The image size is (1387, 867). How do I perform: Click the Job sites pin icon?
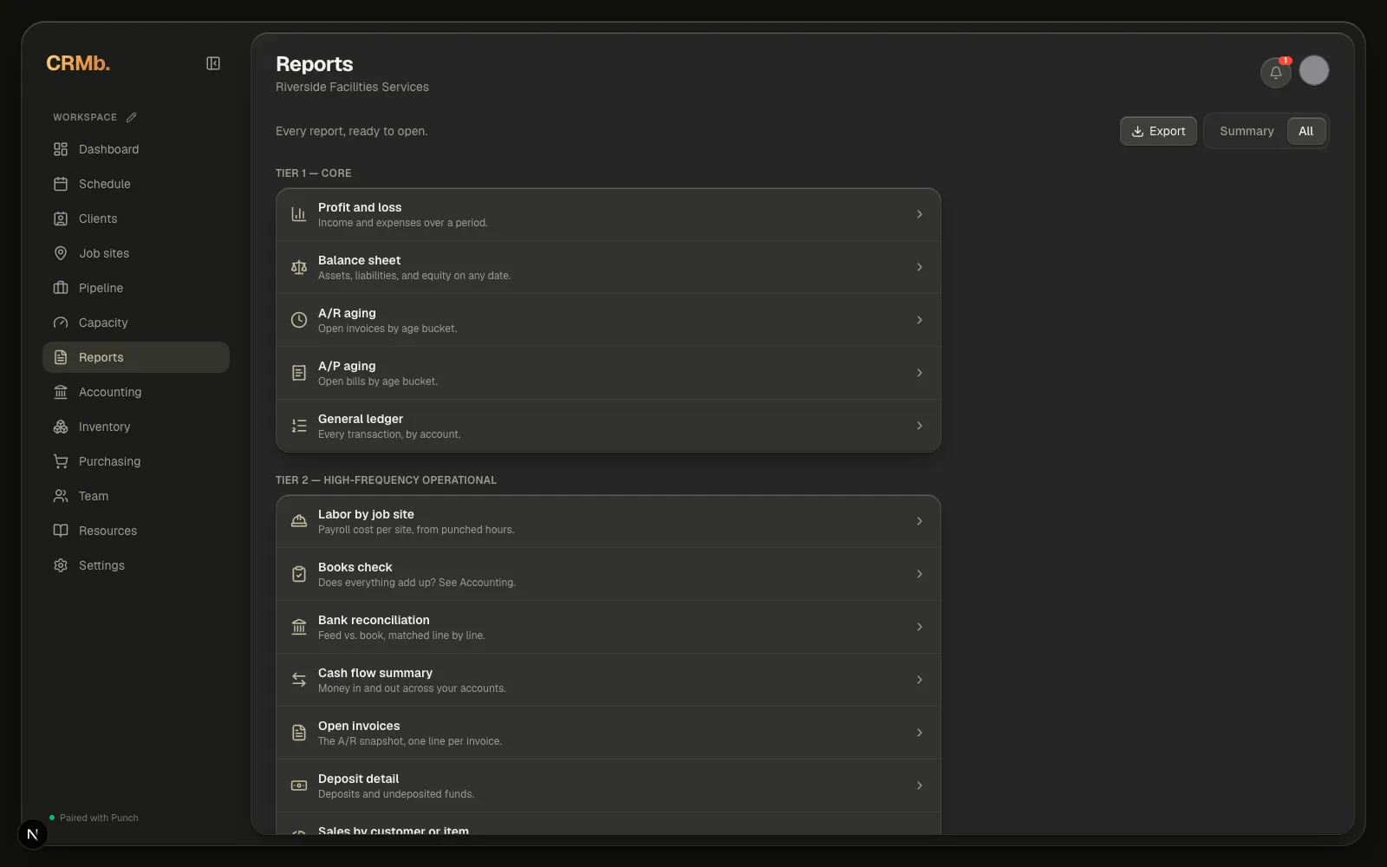click(61, 253)
